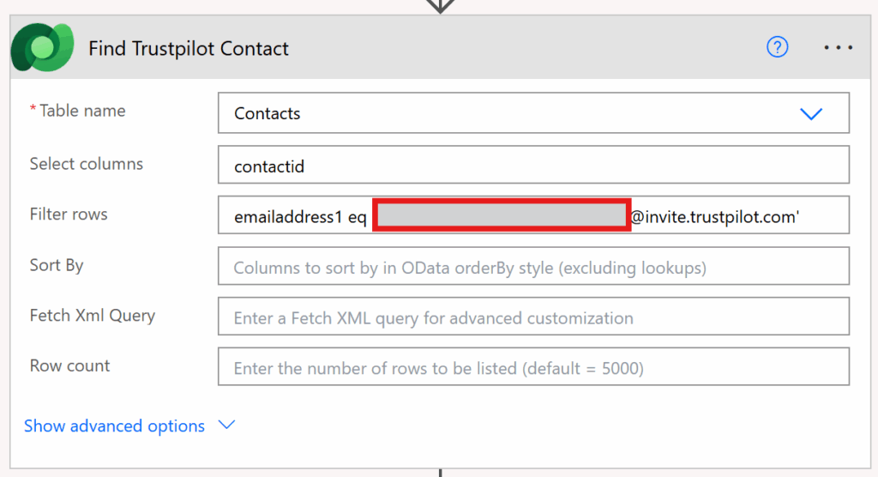Click the connector arrow above the card
Viewport: 878px width, 477px height.
tap(440, 6)
